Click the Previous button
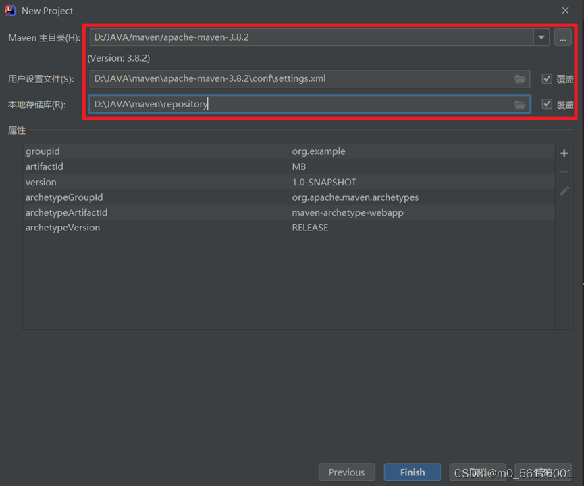The image size is (584, 486). coord(346,472)
